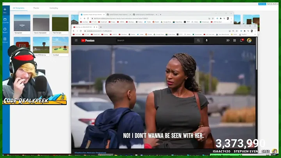Select the Flat Terrain template
Screen dimensions: 281x158
[60, 24]
